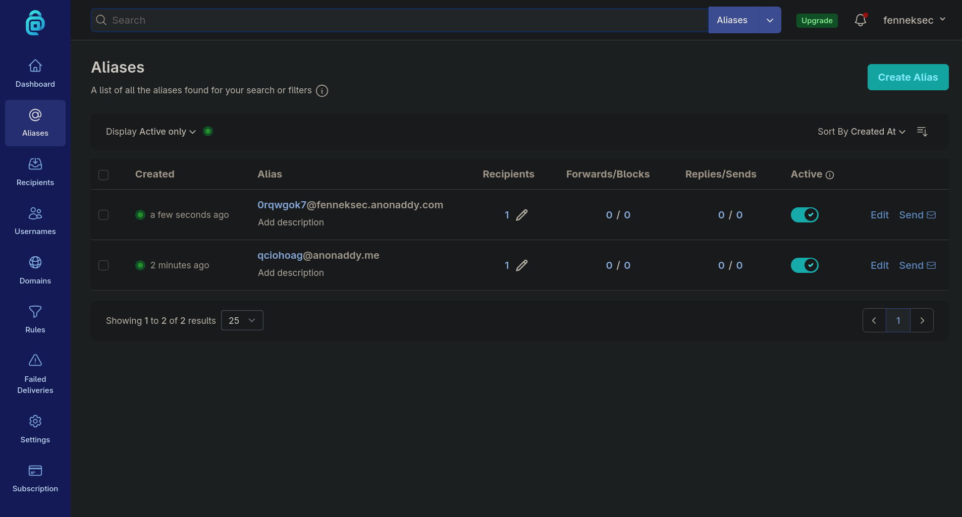
Task: Open the results per page dropdown
Action: [242, 320]
